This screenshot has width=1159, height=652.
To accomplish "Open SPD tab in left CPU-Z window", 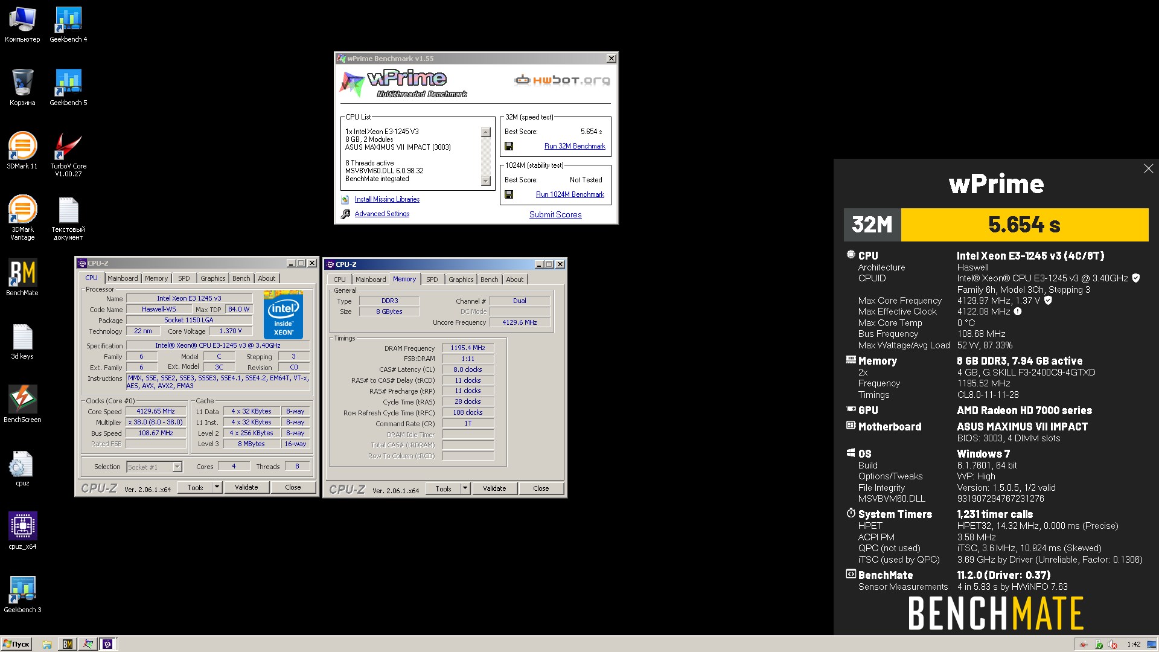I will (x=184, y=278).
